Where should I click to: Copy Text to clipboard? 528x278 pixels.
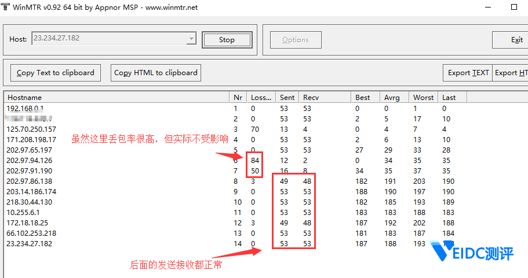[x=56, y=73]
